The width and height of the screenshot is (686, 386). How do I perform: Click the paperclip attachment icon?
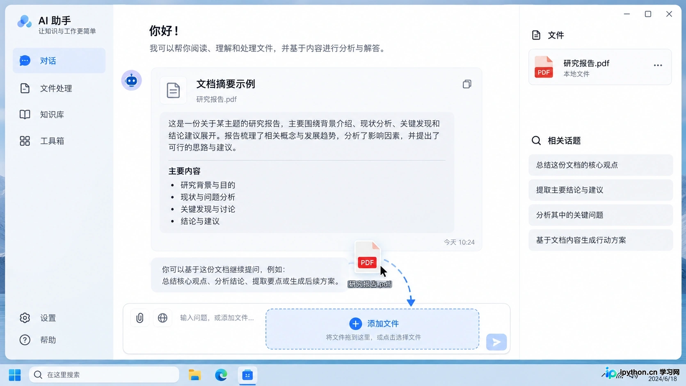pos(140,318)
